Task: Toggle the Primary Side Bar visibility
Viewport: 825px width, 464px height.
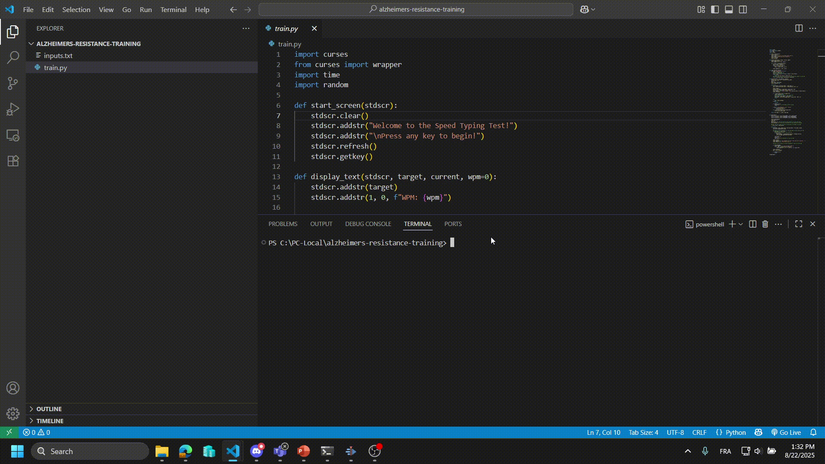Action: (x=715, y=9)
